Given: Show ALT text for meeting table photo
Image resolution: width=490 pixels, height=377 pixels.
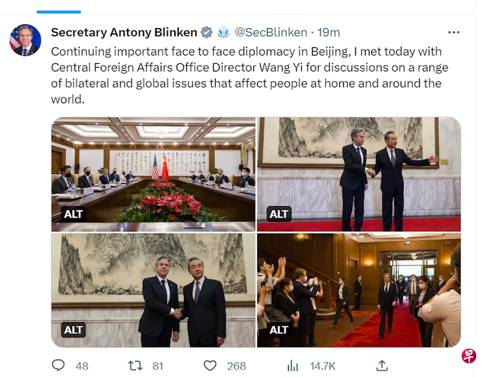Looking at the screenshot, I should pyautogui.click(x=73, y=214).
